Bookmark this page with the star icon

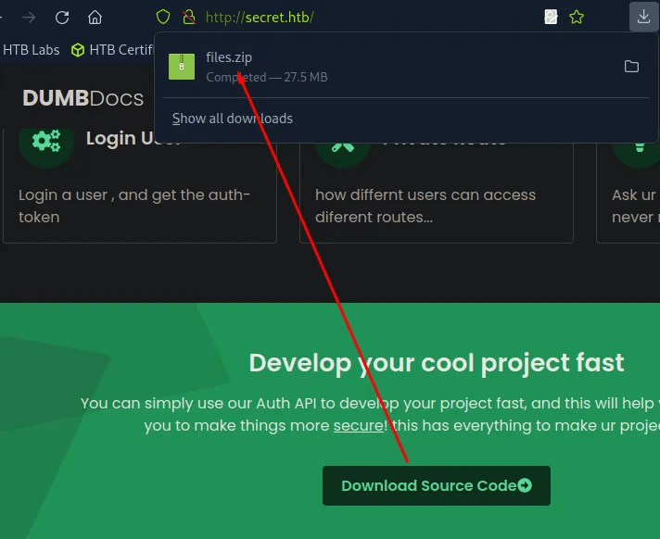click(577, 17)
